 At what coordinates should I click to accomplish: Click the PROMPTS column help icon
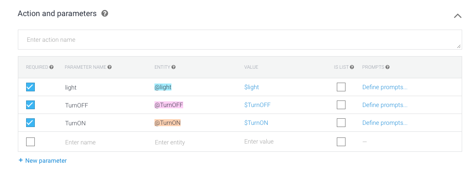coord(387,67)
